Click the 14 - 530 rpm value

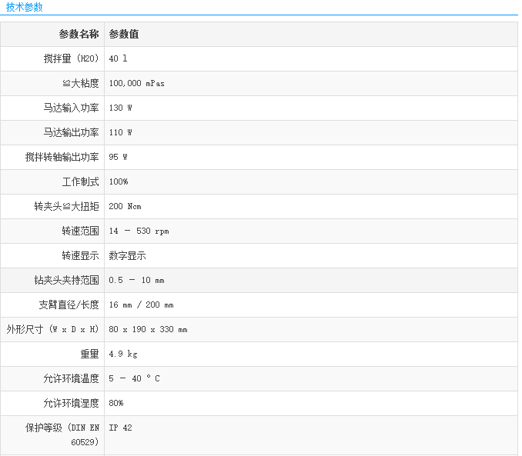point(139,231)
